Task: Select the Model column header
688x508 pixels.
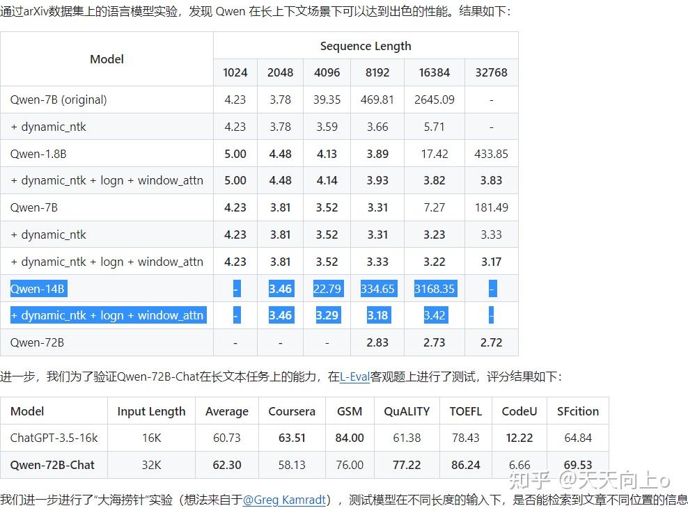Action: 107,59
